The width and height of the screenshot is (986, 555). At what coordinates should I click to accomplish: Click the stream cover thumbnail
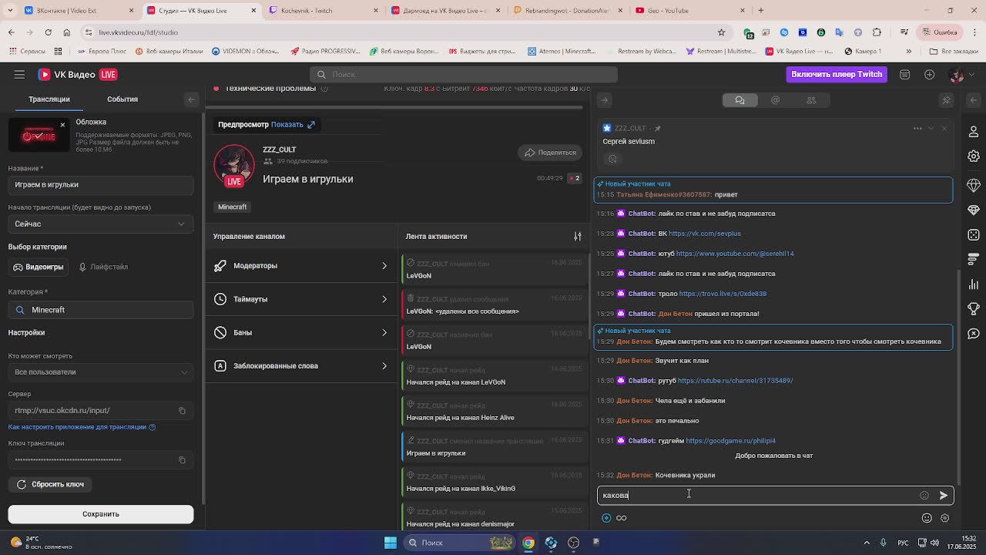click(39, 135)
